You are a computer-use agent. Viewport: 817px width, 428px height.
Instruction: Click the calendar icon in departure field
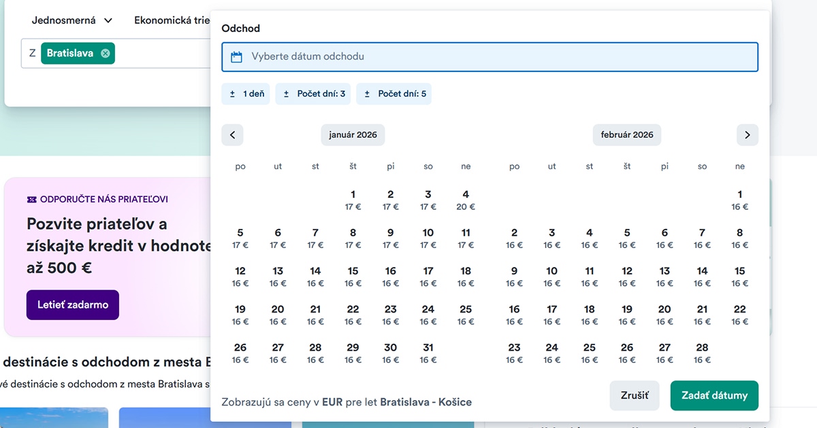[x=236, y=57]
